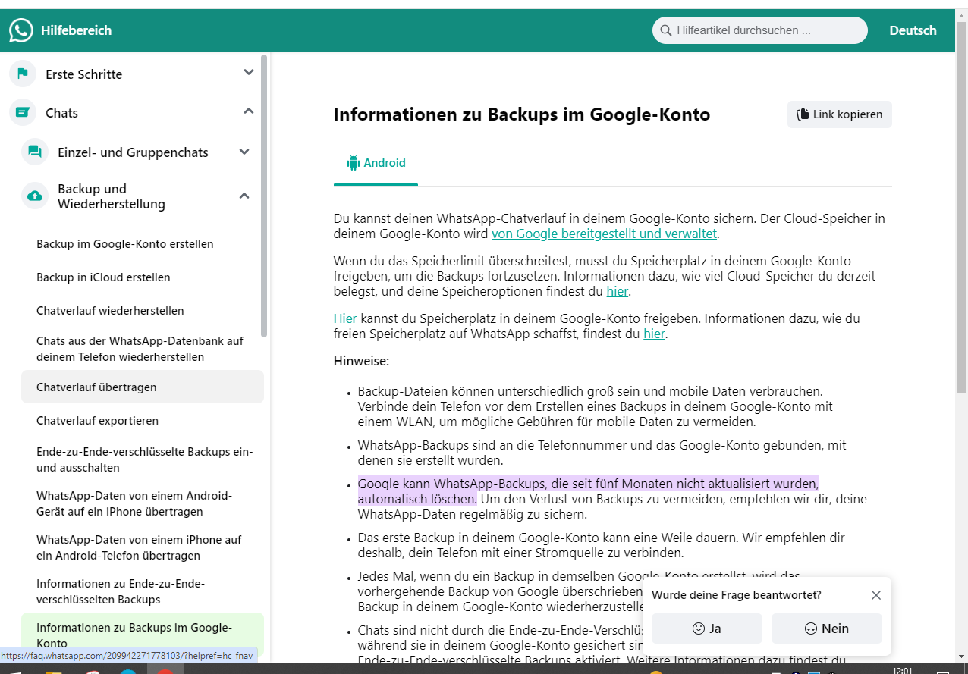Answer Nein in the feedback popup

click(x=826, y=629)
